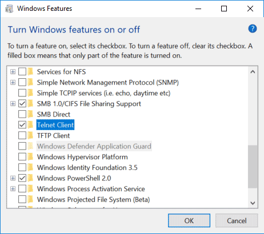Click faded folder icon beside Windows Defender Application Guard
This screenshot has width=264, height=234.
[30, 146]
